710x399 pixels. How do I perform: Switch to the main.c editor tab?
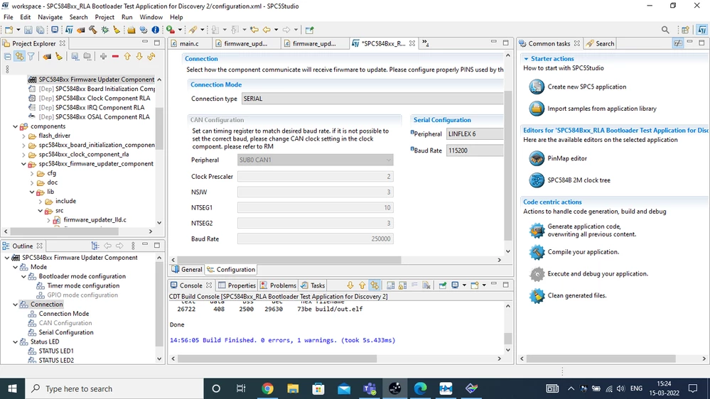[189, 43]
